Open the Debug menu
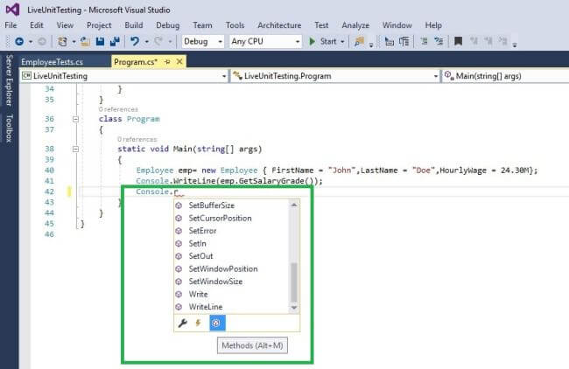Viewport: 569px width, 369px height. click(x=168, y=25)
